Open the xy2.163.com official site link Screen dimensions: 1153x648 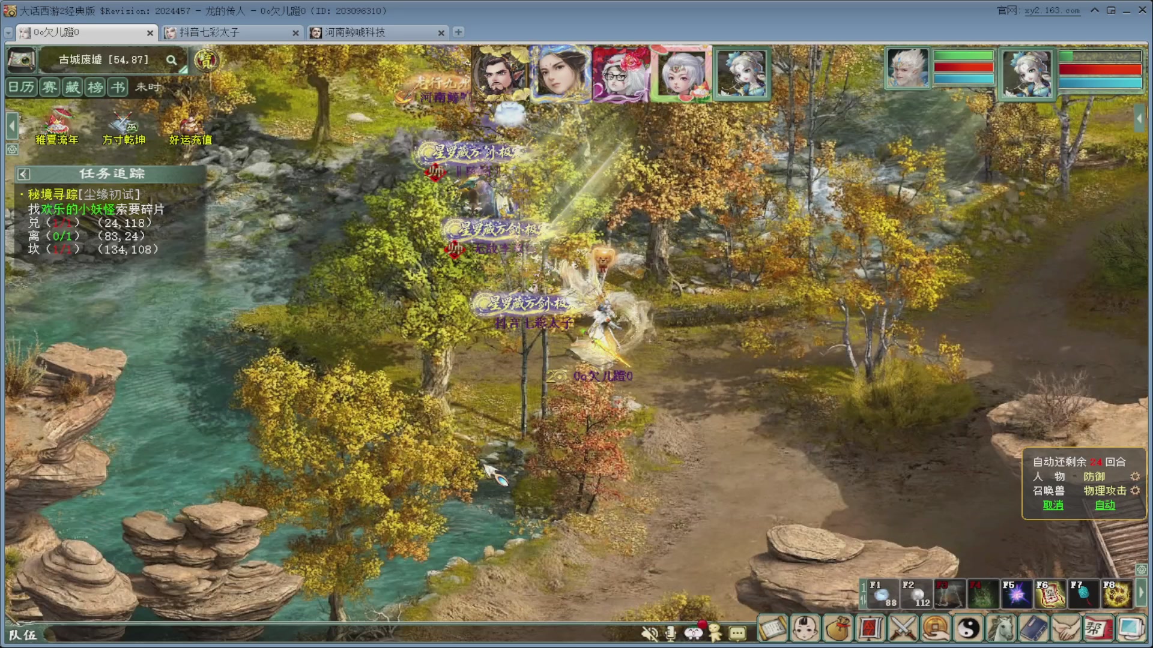click(1052, 10)
